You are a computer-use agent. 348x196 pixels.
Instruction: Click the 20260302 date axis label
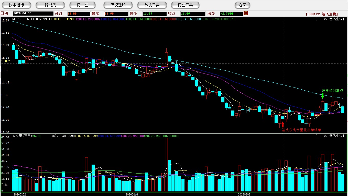pos(20,194)
